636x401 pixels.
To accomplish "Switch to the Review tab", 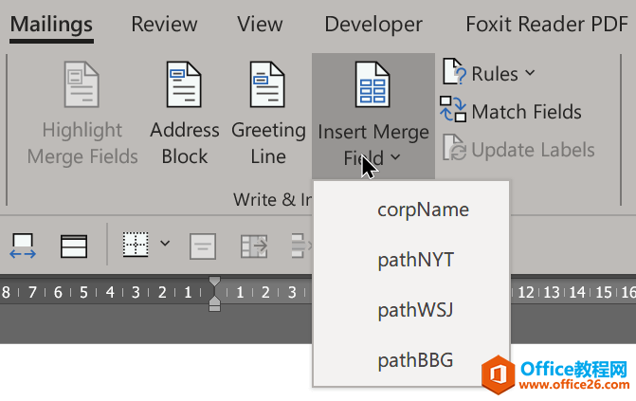I will 164,25.
